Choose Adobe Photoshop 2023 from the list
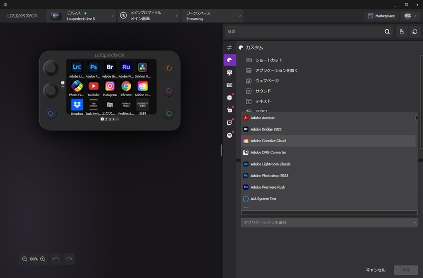This screenshot has height=278, width=423. click(328, 176)
